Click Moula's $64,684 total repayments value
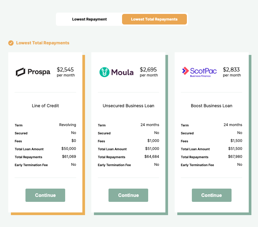The width and height of the screenshot is (258, 227). [152, 157]
